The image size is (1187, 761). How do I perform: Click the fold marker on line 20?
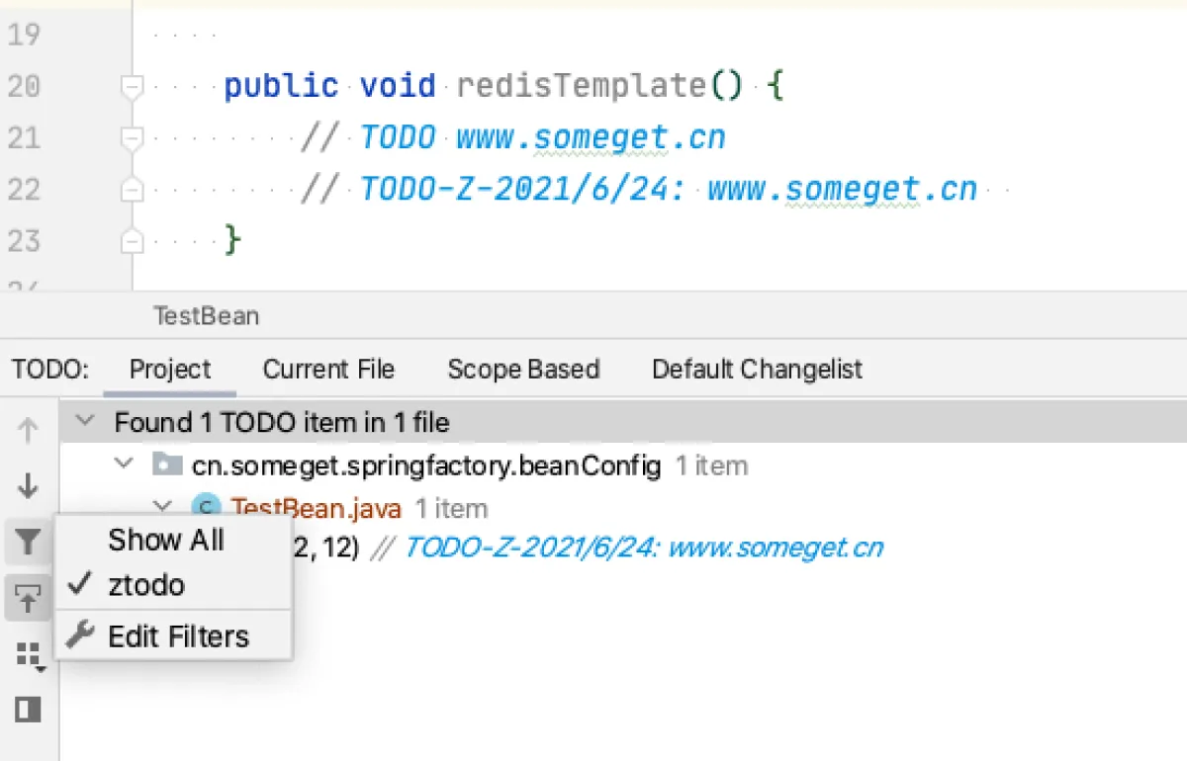[131, 87]
